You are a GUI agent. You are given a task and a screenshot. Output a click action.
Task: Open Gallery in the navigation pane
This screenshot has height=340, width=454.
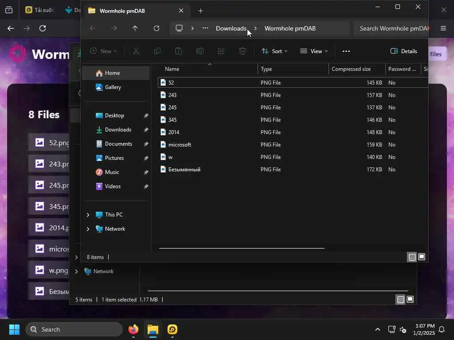coord(116,87)
